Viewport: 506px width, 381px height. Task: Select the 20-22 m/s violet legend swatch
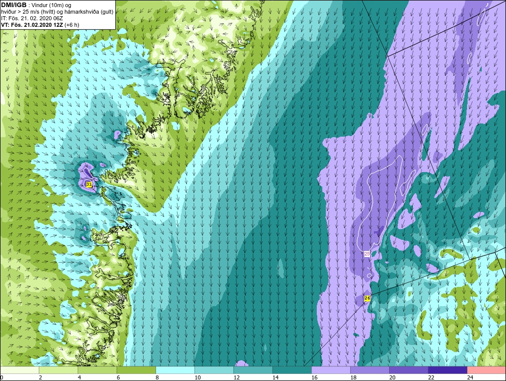[x=408, y=370]
